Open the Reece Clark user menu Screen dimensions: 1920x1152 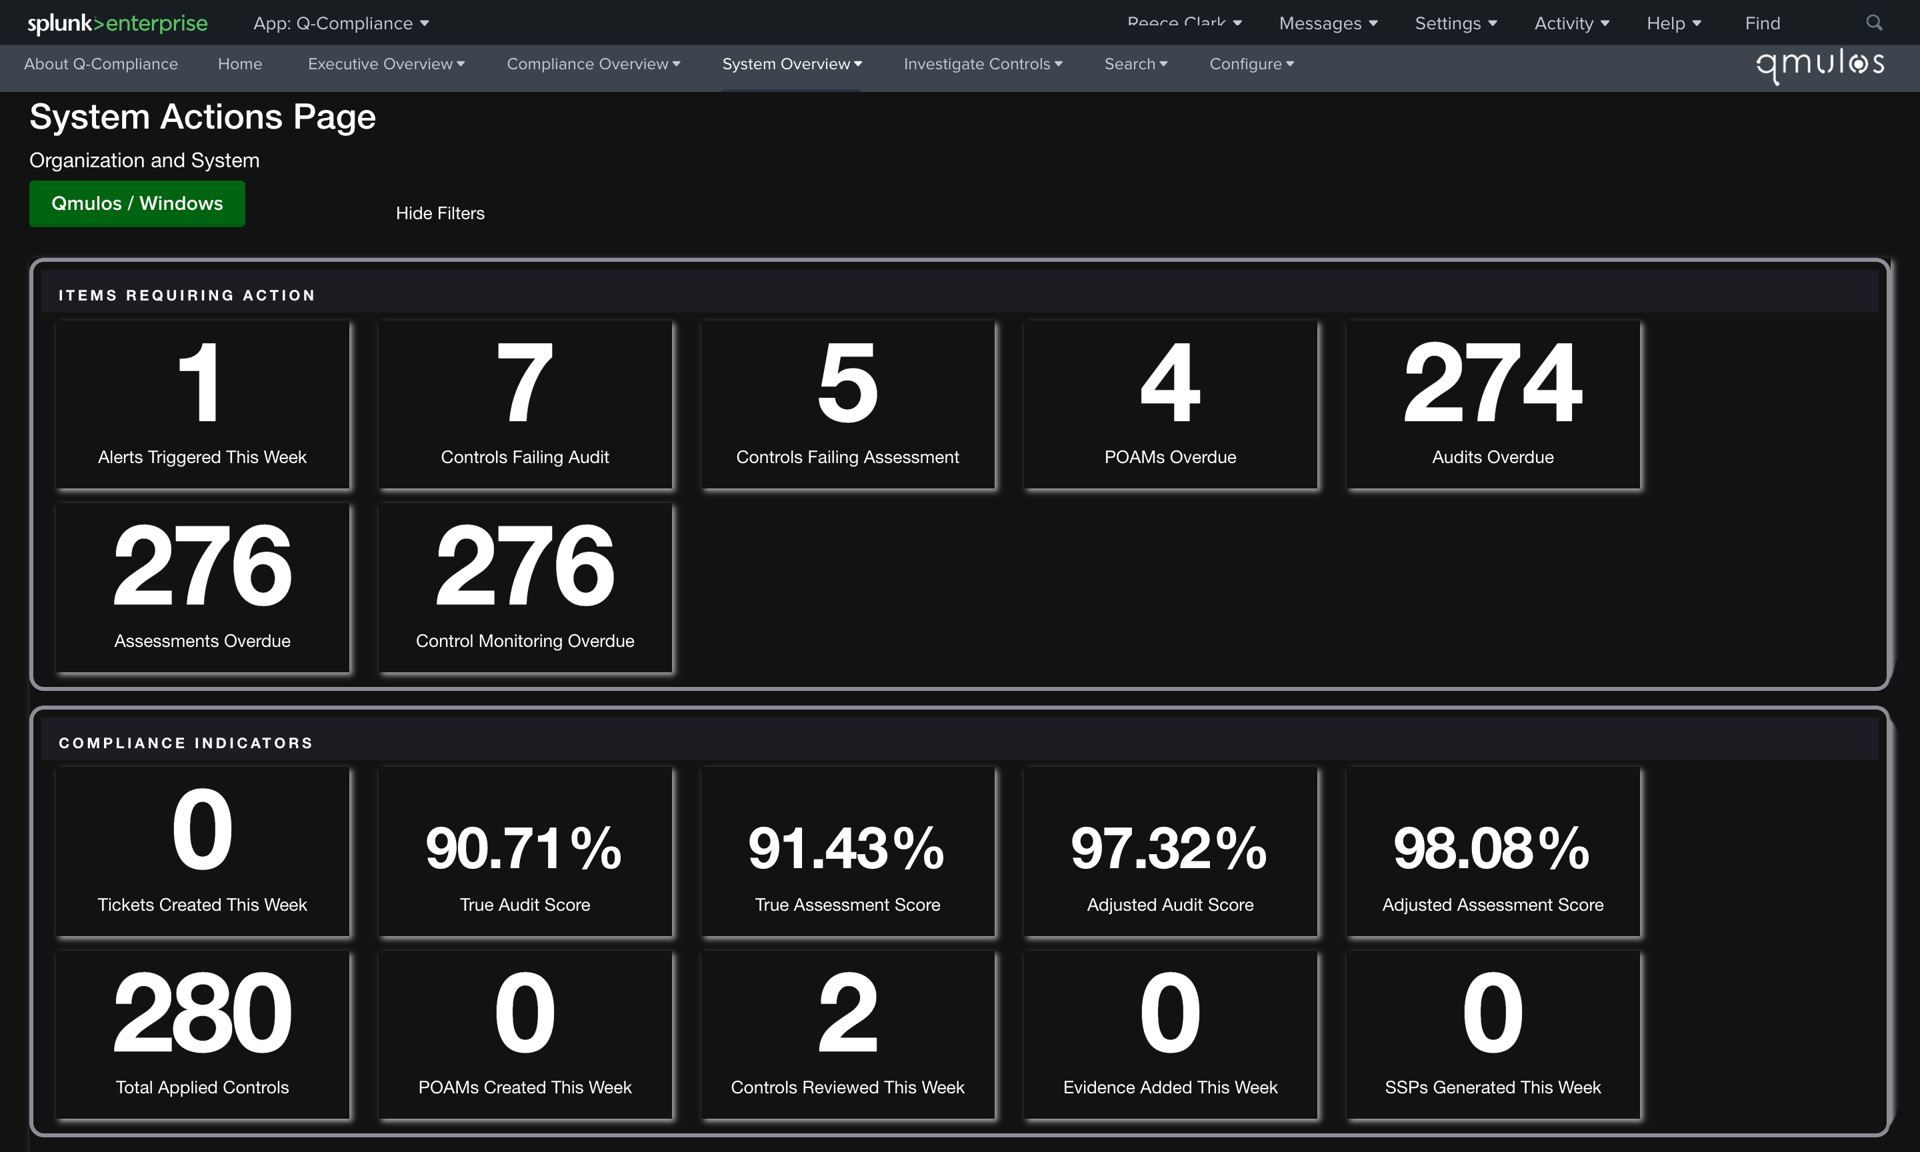click(x=1185, y=23)
